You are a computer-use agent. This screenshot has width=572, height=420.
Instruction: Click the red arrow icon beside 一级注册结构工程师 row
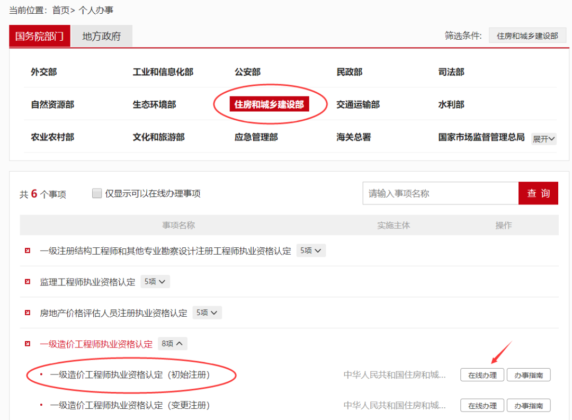point(28,251)
